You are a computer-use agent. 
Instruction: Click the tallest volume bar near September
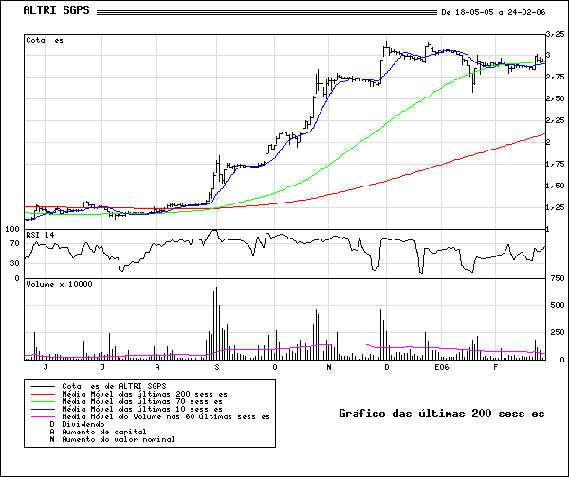(x=216, y=323)
